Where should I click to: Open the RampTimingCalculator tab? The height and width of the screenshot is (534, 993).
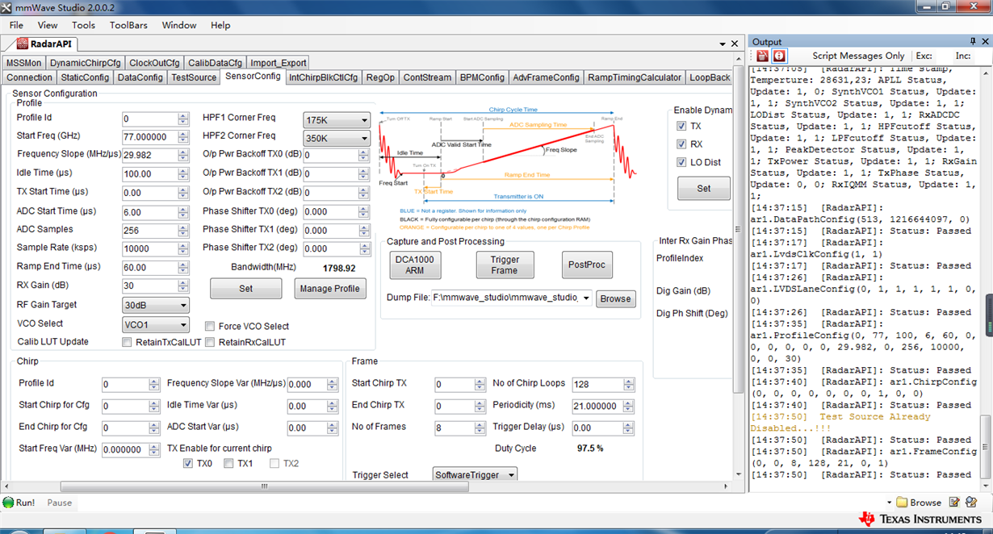pos(635,77)
